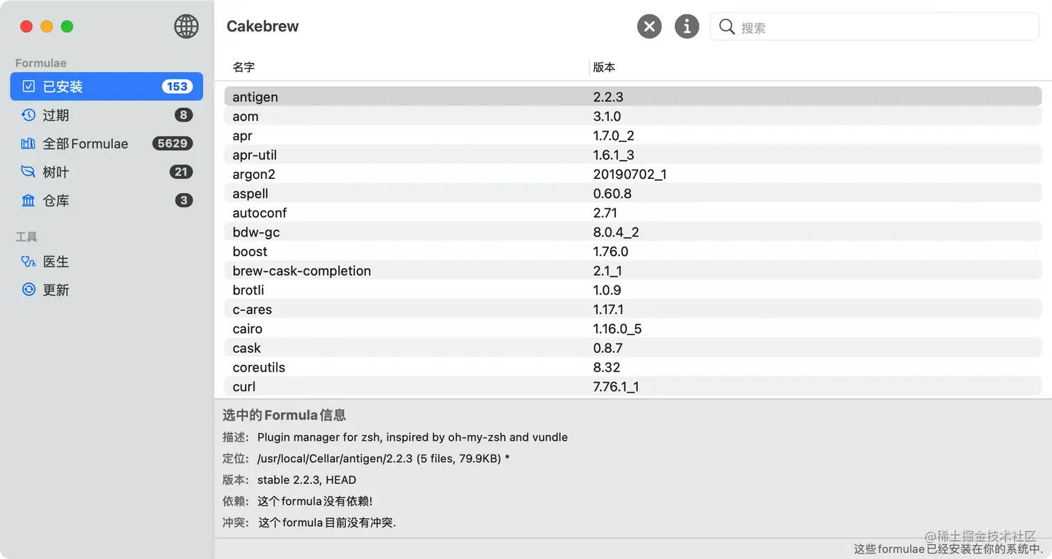
Task: Click the Plugin manager for zsh description
Action: pyautogui.click(x=413, y=437)
